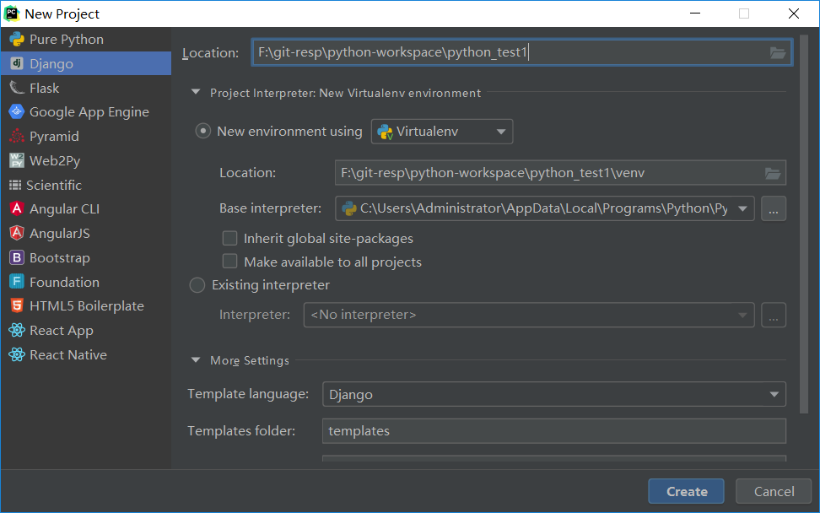
Task: Select the Pure Python project type
Action: (x=86, y=39)
